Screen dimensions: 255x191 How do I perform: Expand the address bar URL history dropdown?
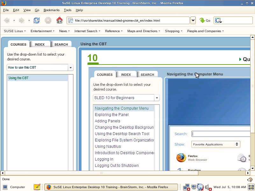click(x=193, y=20)
